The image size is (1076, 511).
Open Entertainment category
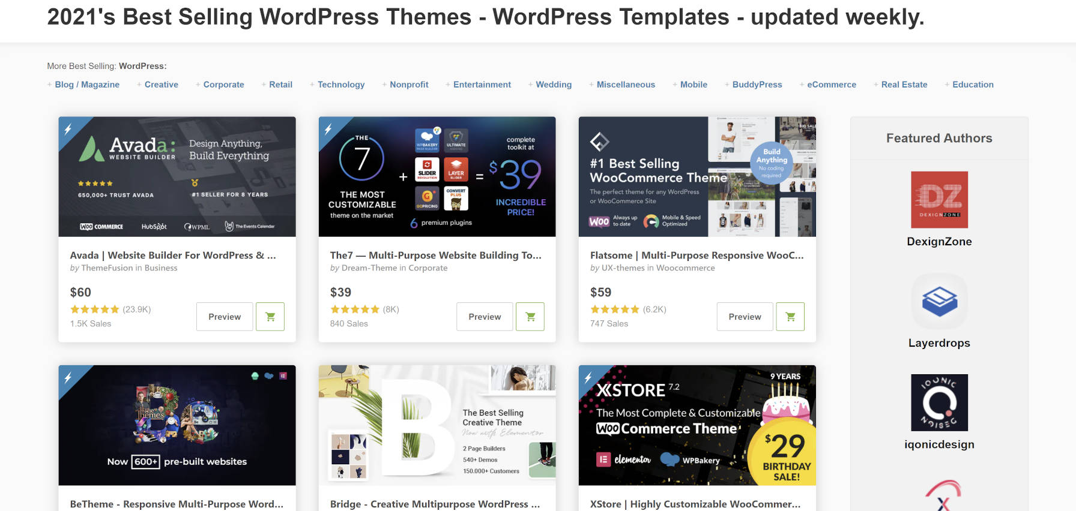482,85
